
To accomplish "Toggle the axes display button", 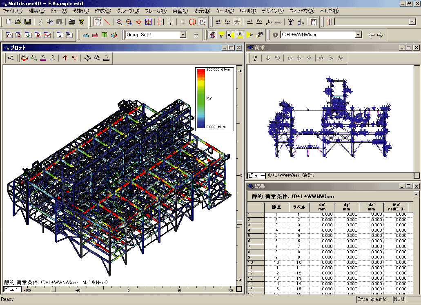I will [x=203, y=22].
